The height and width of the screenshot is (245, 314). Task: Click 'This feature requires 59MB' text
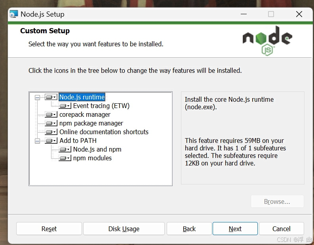pyautogui.click(x=235, y=152)
